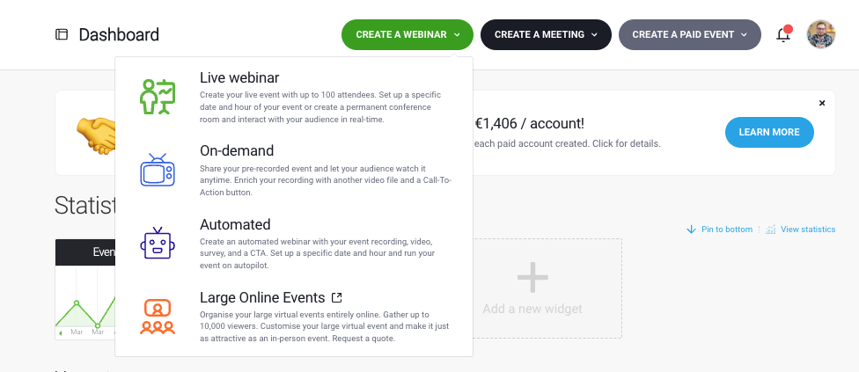Open the notifications bell
The image size is (859, 372).
(782, 35)
